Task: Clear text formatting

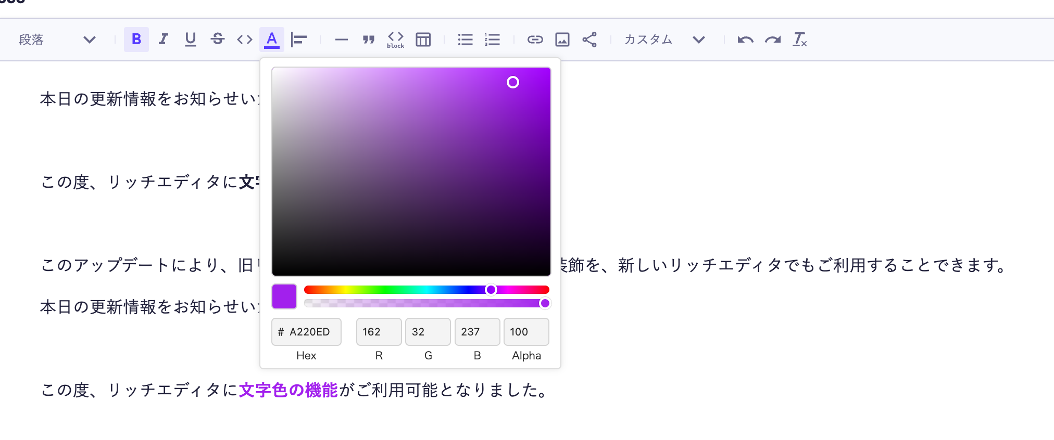Action: pos(799,40)
